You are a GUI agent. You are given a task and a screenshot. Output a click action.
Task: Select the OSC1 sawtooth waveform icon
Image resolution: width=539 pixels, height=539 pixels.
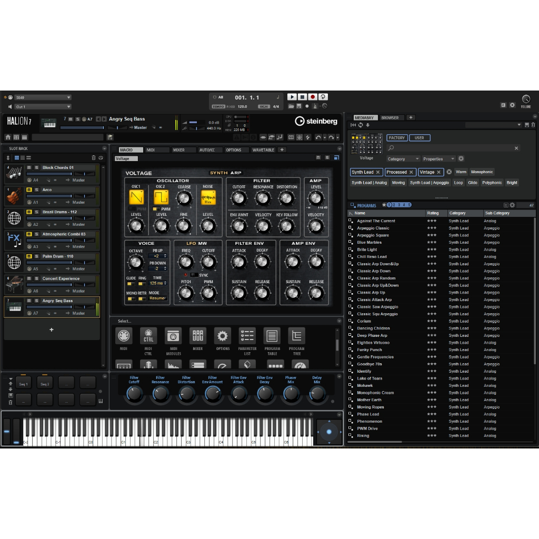click(136, 198)
